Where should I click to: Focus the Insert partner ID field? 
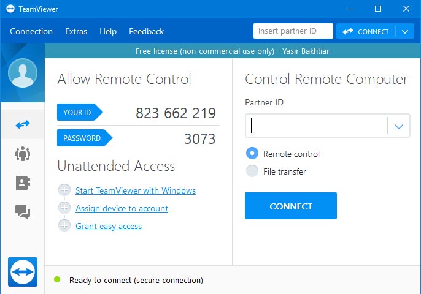click(x=293, y=31)
